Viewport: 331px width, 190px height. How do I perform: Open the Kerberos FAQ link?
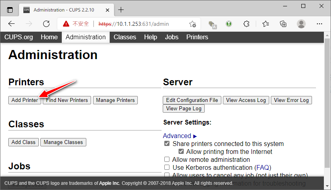click(x=263, y=167)
